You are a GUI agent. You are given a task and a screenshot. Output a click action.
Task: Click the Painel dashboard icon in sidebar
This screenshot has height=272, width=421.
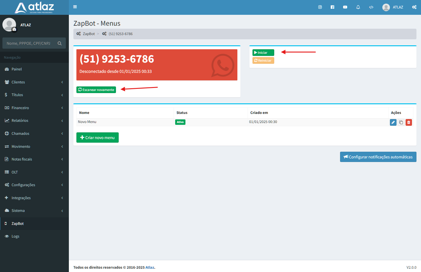point(7,69)
